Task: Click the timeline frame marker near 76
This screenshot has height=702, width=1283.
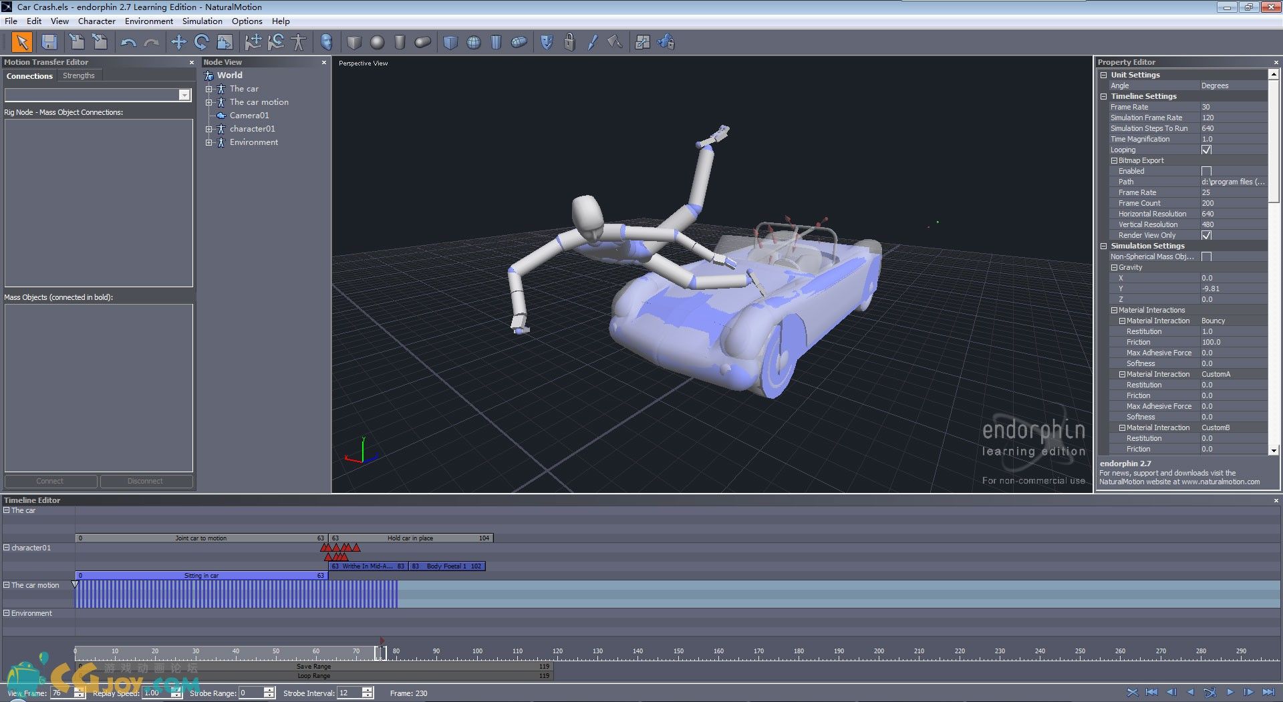Action: point(380,653)
